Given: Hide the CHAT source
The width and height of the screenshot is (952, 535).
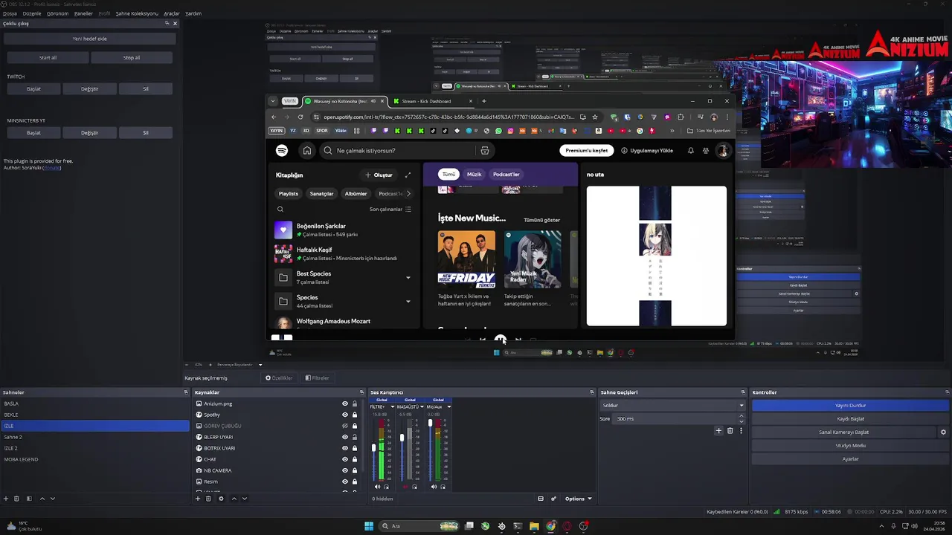Looking at the screenshot, I should 344,459.
